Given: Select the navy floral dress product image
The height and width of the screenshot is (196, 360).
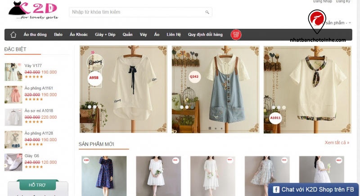Looking at the screenshot, I should click(98, 176).
